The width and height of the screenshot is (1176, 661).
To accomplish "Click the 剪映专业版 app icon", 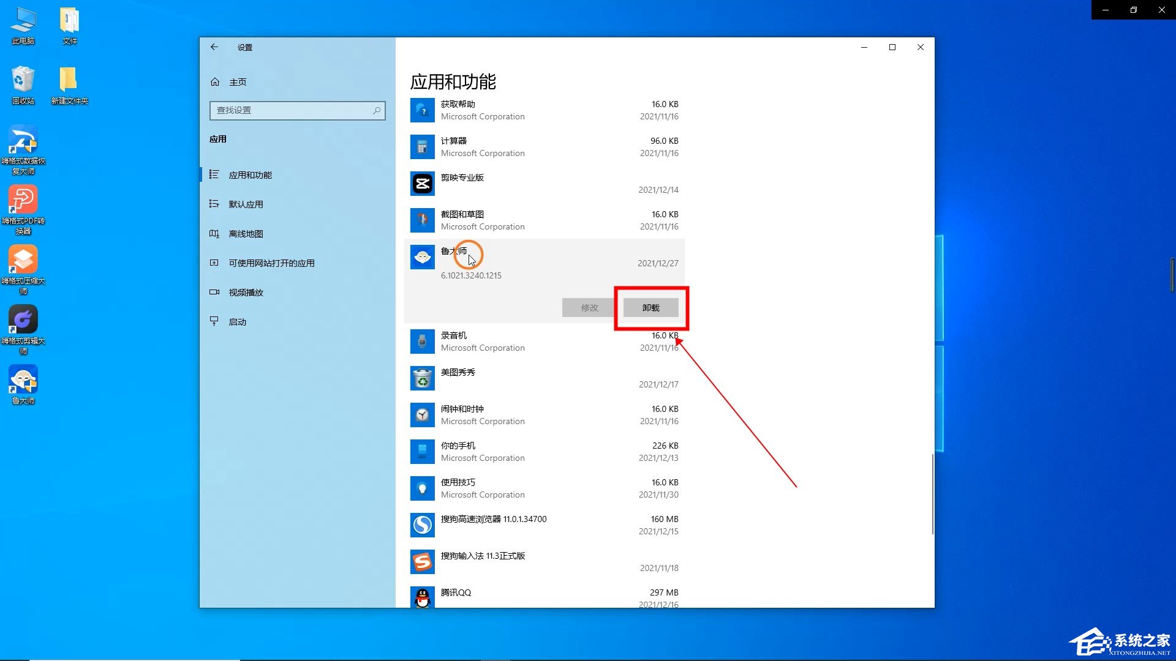I will [x=422, y=184].
